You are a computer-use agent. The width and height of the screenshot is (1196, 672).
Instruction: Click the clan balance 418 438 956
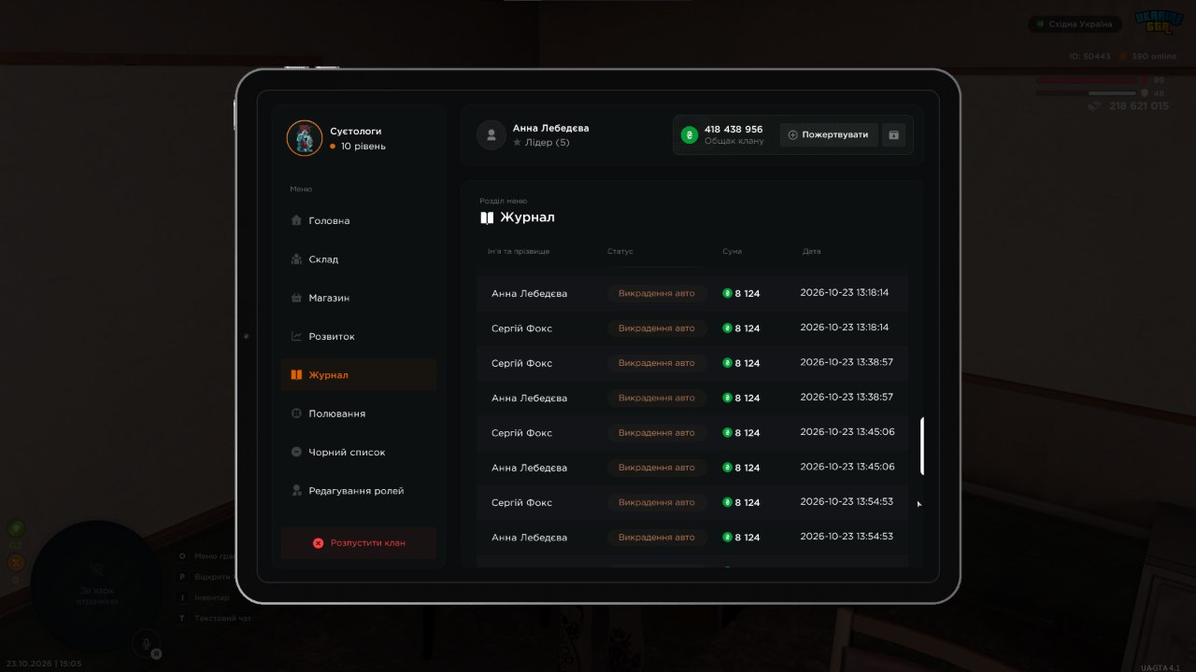coord(733,130)
